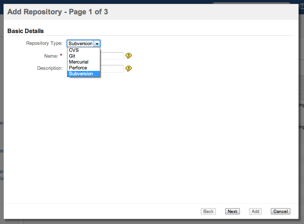Image resolution: width=304 pixels, height=224 pixels.
Task: Click the Back button
Action: [x=208, y=211]
